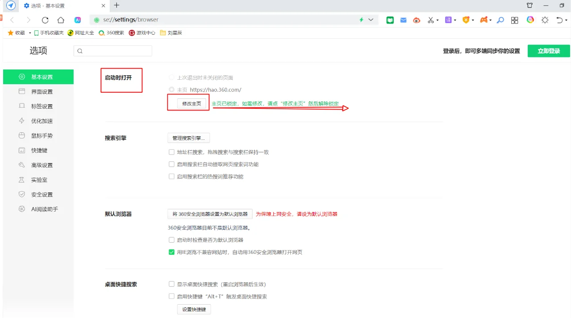The height and width of the screenshot is (318, 571).
Task: Open 手机收藏夹 bookmark
Action: tap(49, 33)
